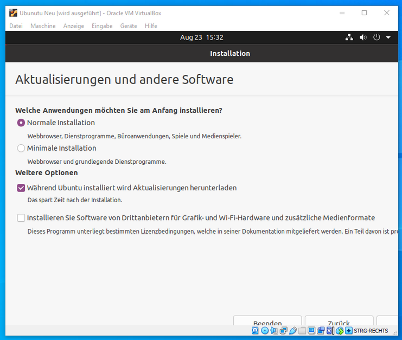Click the green mouse integration status icon
Screen dimensions: 402x340
340,331
